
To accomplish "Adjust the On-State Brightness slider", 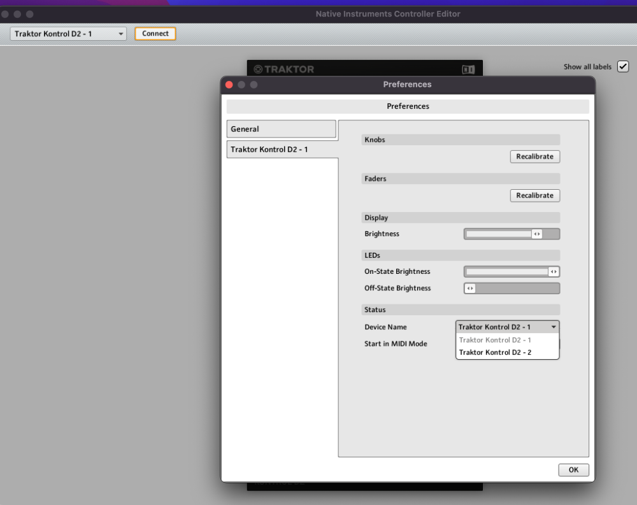I will pos(512,271).
